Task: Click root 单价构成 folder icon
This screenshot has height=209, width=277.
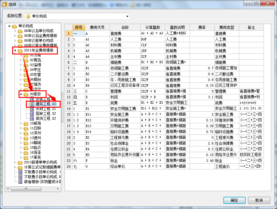Action: click(14, 26)
